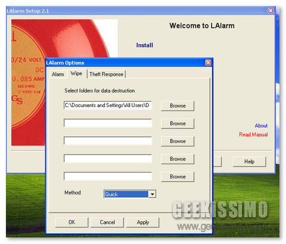This screenshot has height=244, width=286.
Task: Confirm options with OK button
Action: coord(72,222)
